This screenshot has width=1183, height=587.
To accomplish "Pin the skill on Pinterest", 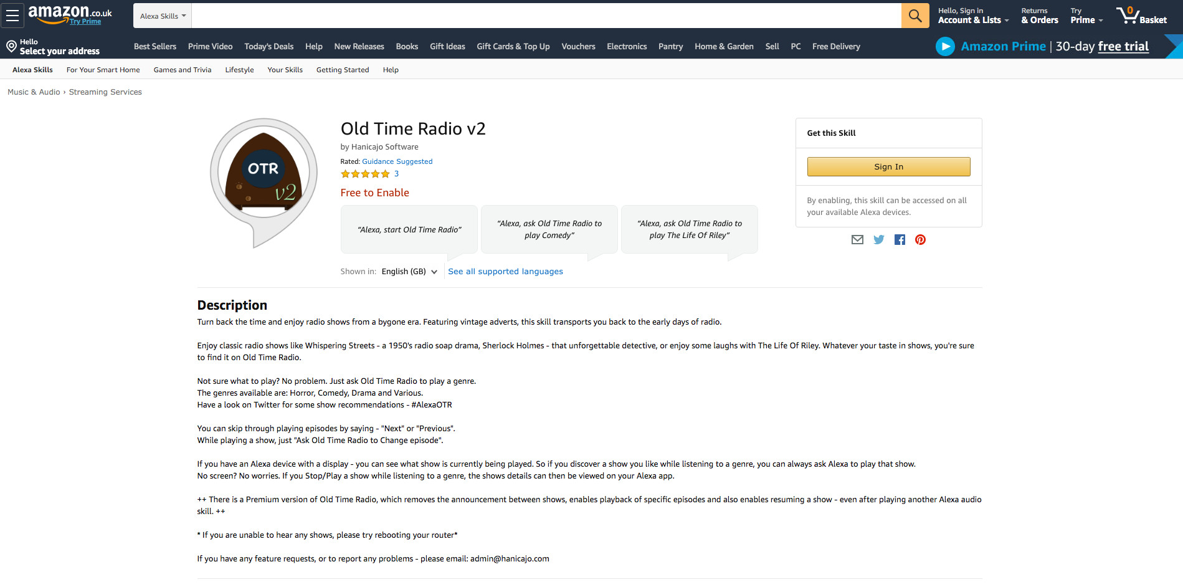I will coord(920,239).
